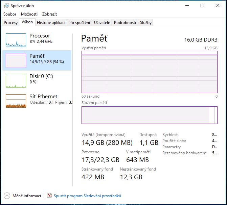This screenshot has height=205, width=227.
Task: Switch to the Po spuštění tab
Action: pos(80,23)
